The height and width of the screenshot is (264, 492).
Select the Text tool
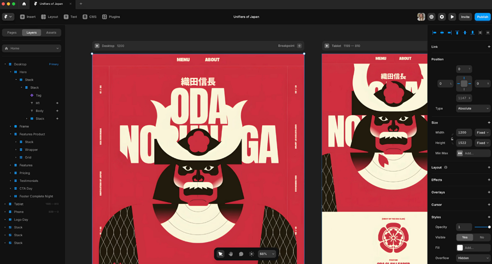[71, 17]
